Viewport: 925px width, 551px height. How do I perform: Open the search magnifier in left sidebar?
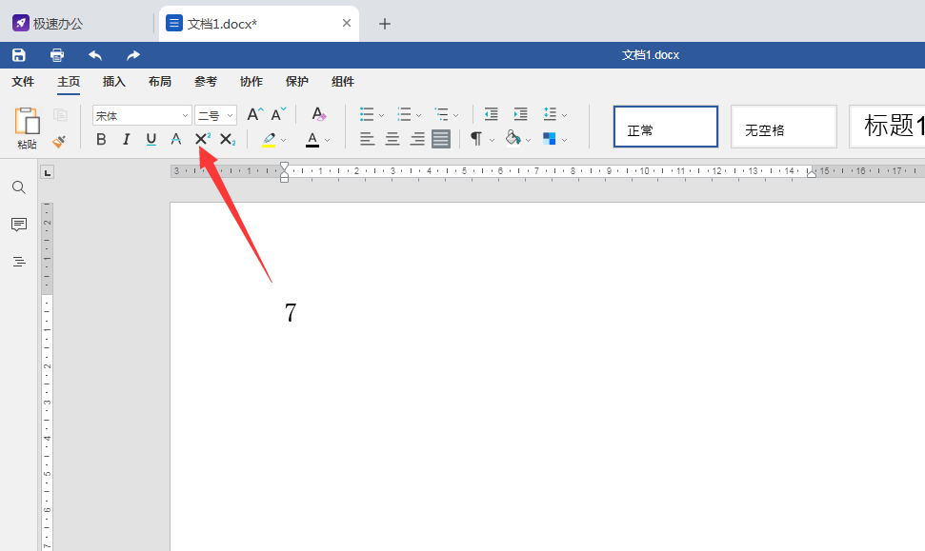19,187
